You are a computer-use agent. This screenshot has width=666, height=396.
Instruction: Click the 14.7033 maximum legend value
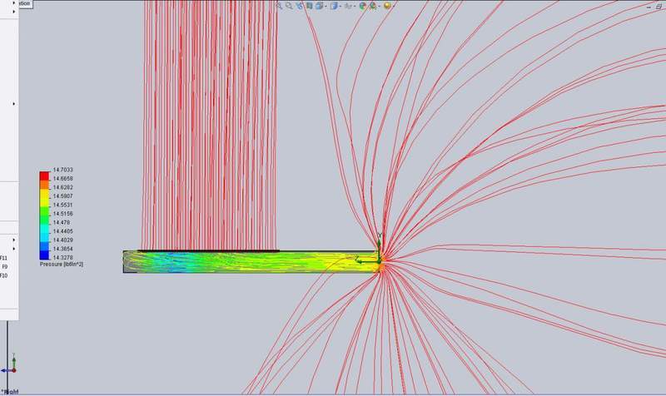pyautogui.click(x=62, y=171)
